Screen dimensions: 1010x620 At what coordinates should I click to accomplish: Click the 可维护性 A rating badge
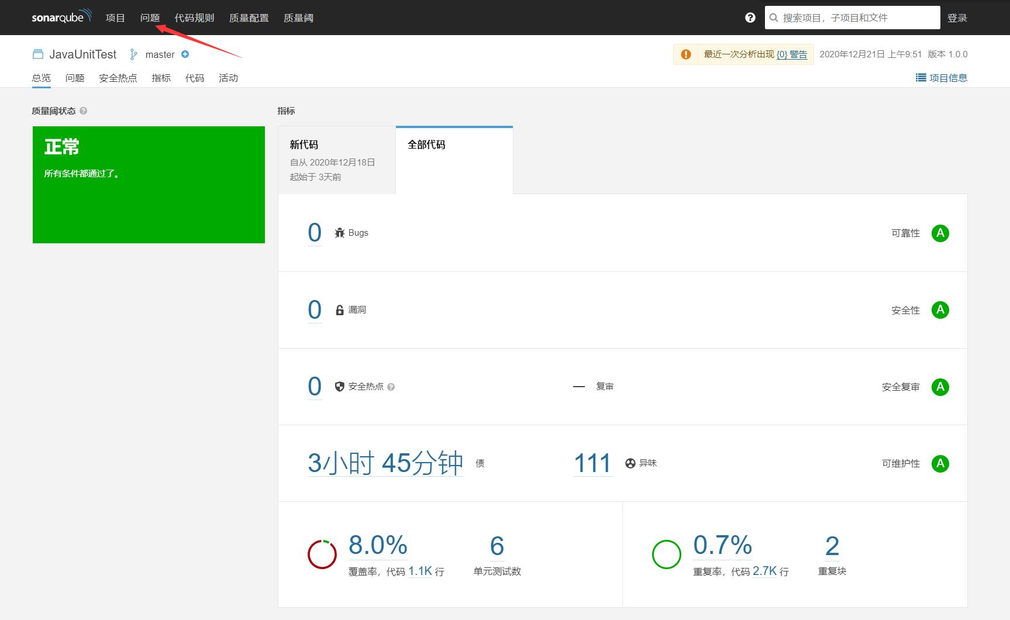point(940,463)
